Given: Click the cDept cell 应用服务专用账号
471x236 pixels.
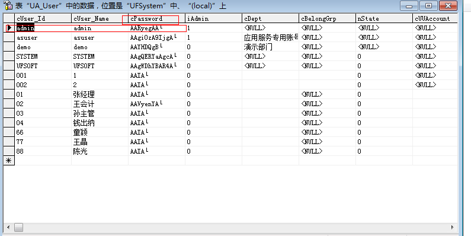Looking at the screenshot, I should click(270, 37).
